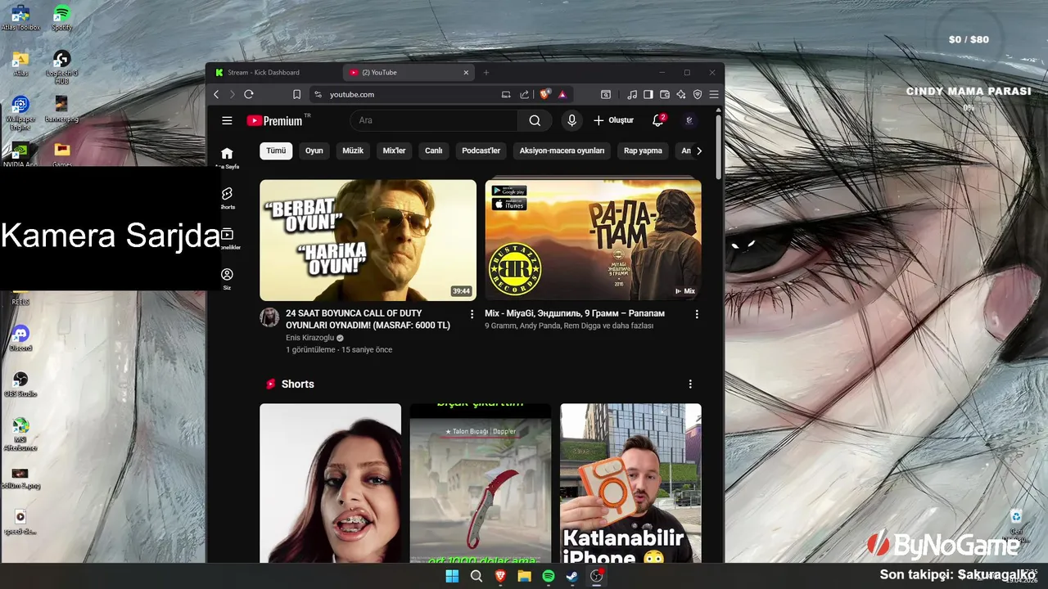Select the Podcast'ler filter chip

[x=481, y=151]
